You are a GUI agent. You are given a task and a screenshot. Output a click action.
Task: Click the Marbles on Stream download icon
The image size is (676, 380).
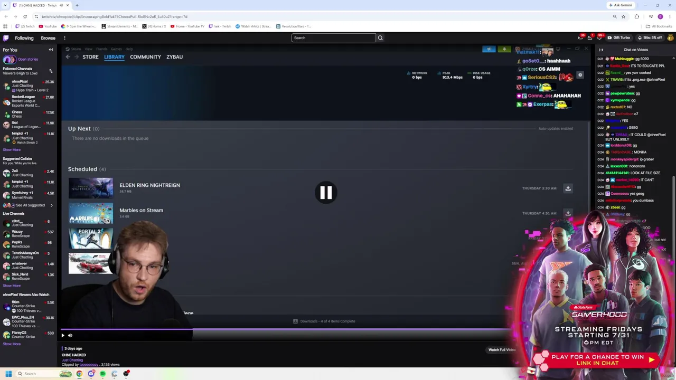pos(568,213)
